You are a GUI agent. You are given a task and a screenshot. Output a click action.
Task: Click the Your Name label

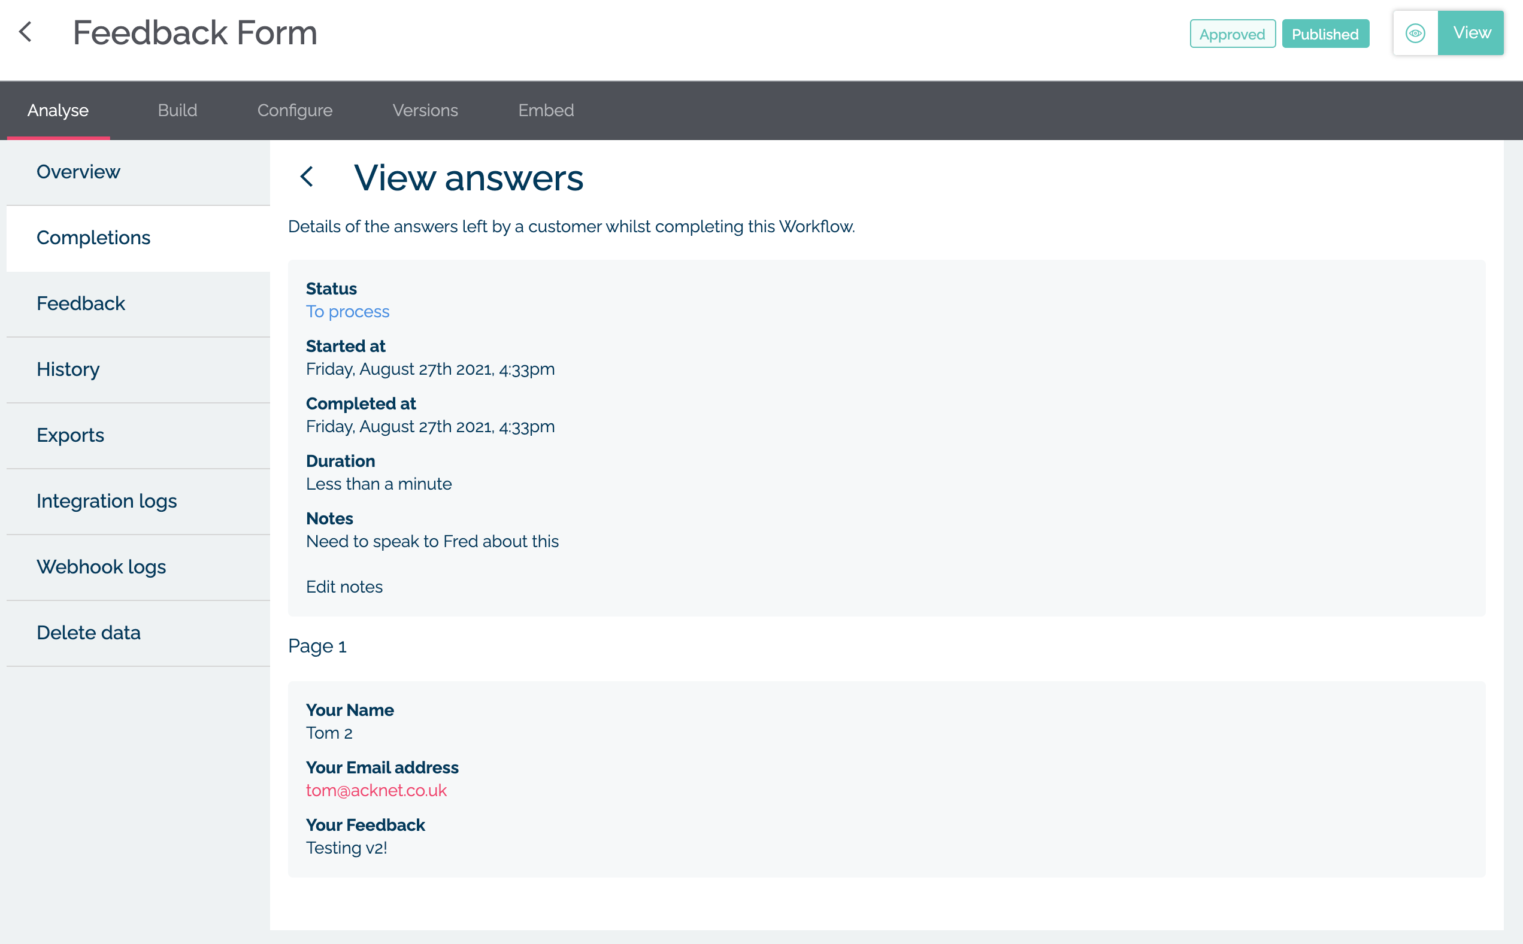[350, 711]
